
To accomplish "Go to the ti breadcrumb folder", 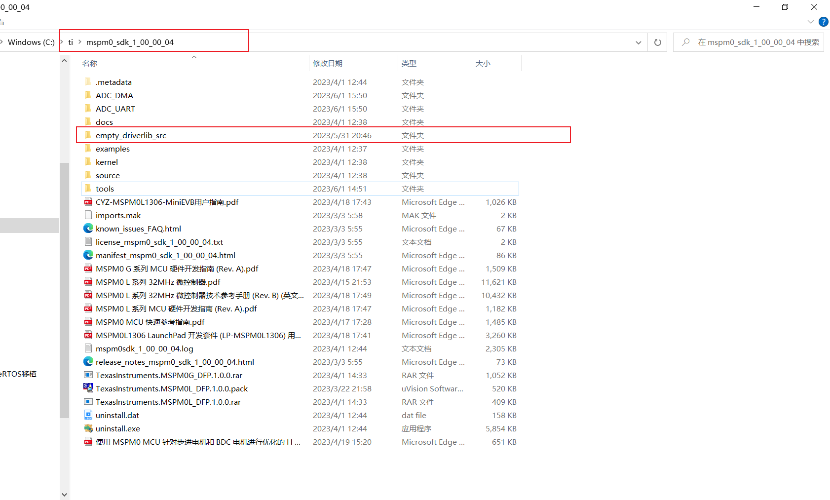I will pos(71,42).
